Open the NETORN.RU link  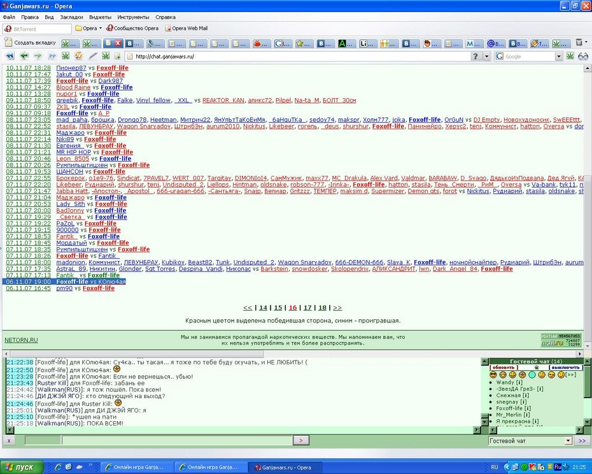21,340
